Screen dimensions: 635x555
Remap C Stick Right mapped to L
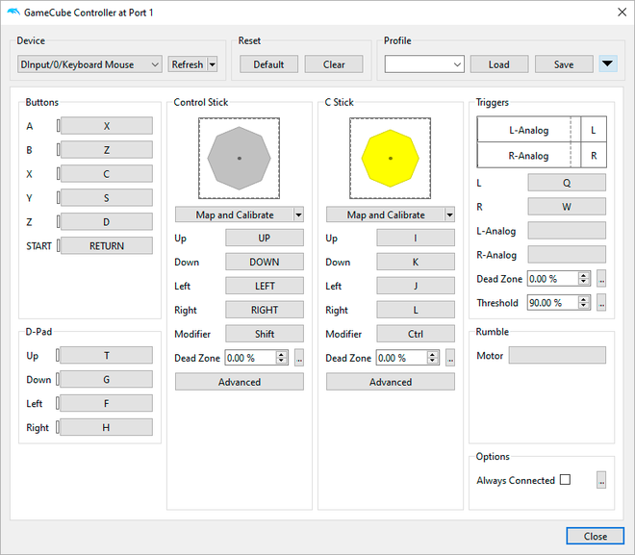tap(416, 310)
